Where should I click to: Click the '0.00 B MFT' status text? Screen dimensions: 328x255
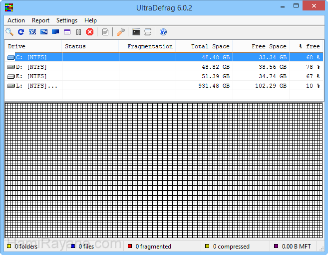click(296, 247)
